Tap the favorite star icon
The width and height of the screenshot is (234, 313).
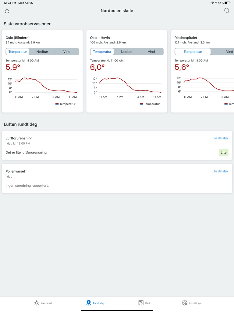pyautogui.click(x=7, y=11)
